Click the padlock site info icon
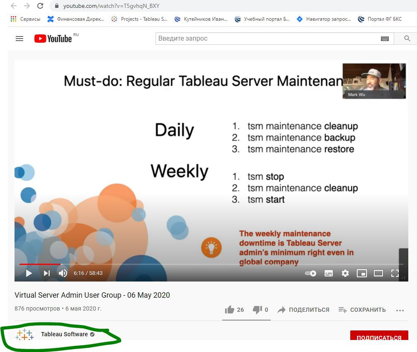This screenshot has width=417, height=352. click(57, 5)
